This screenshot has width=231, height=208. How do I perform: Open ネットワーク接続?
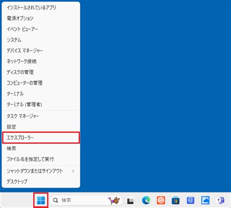(x=41, y=61)
